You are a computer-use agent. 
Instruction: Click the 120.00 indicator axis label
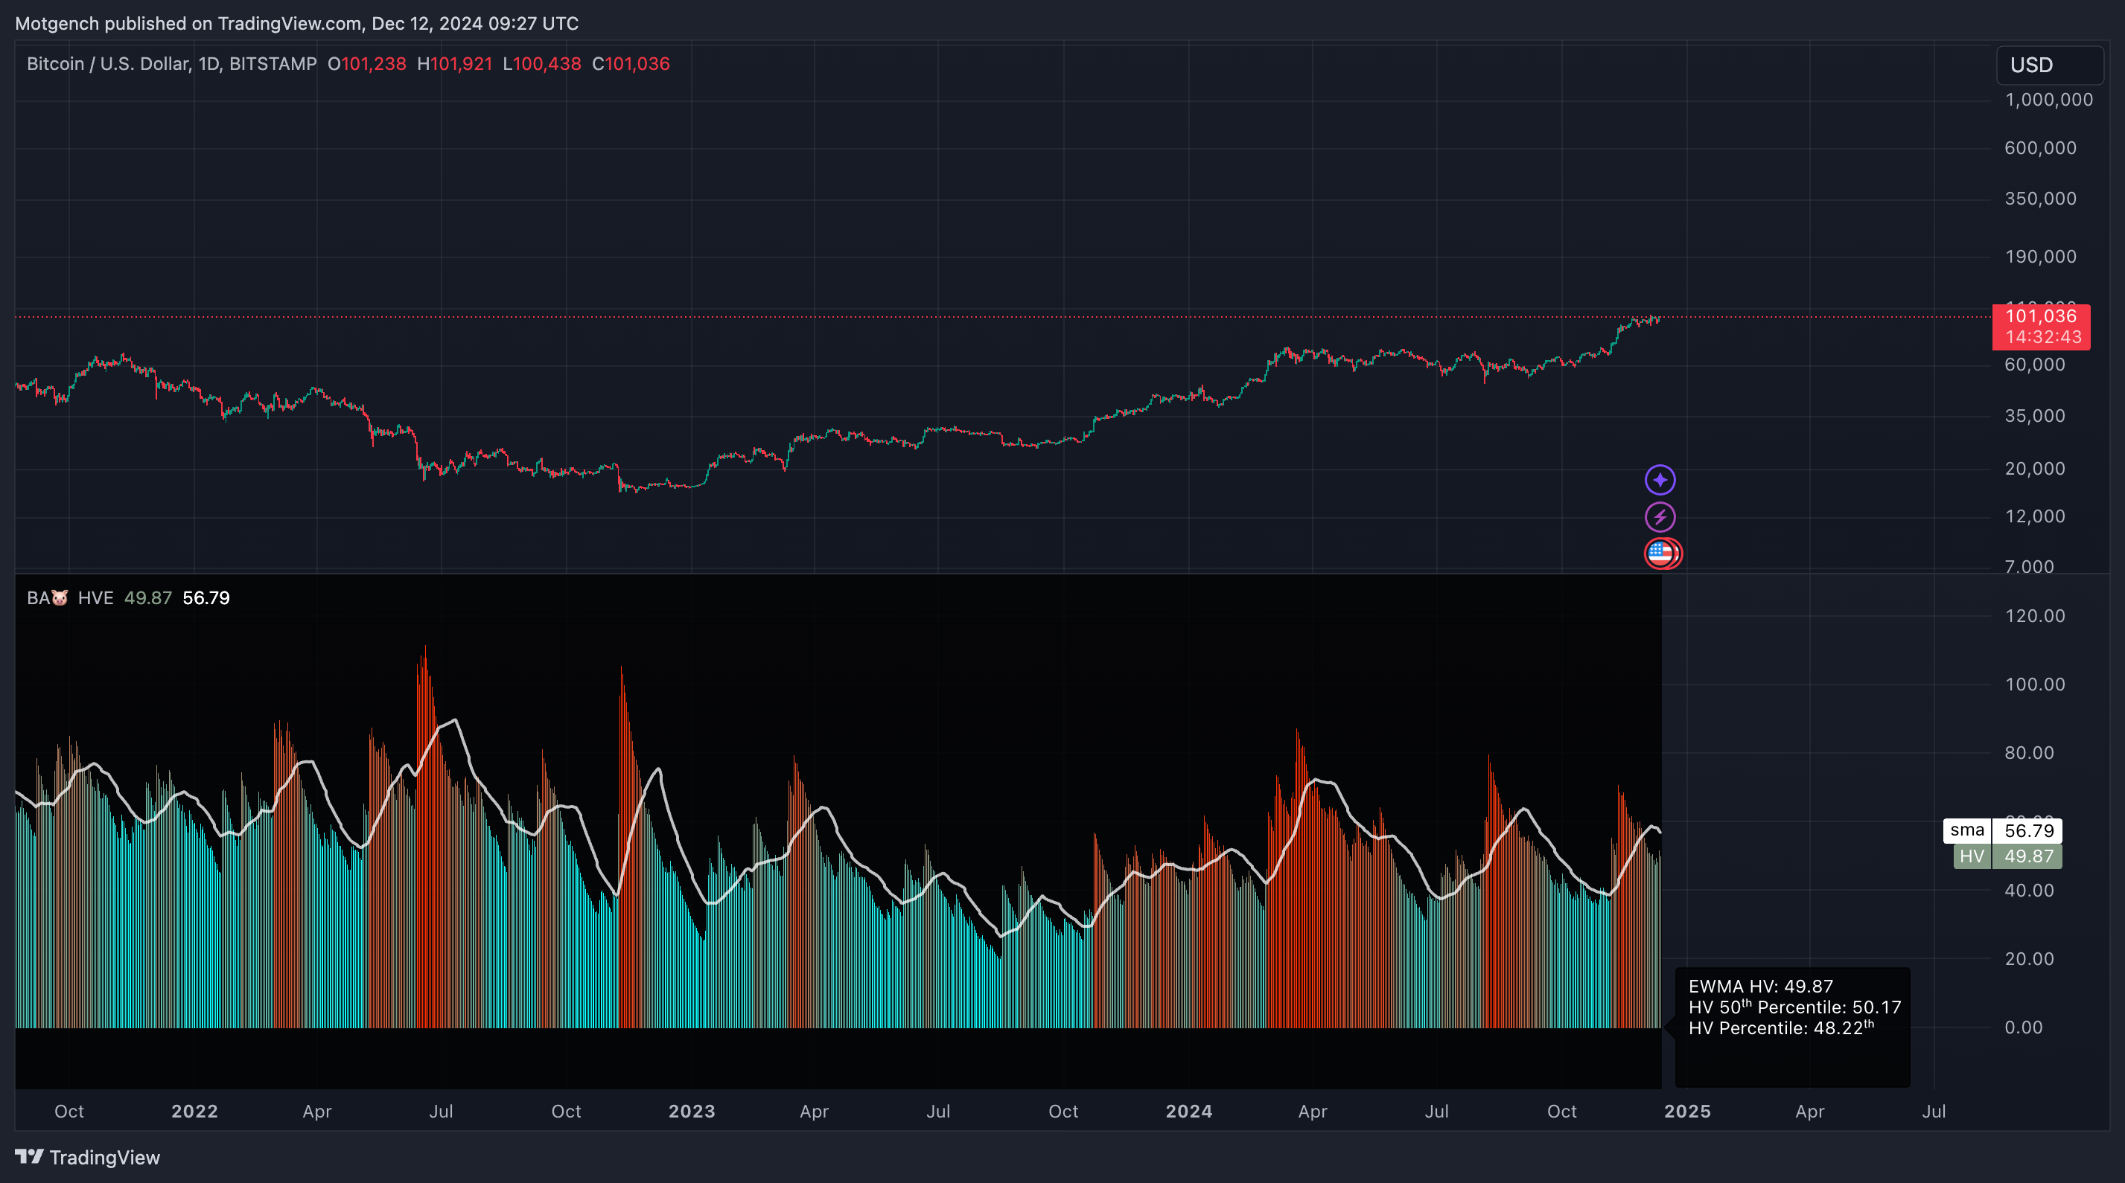(x=2034, y=616)
